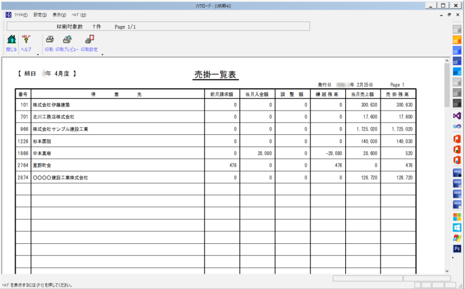
Task: Click the orange pdkUS icon in dock
Action: tap(457, 40)
